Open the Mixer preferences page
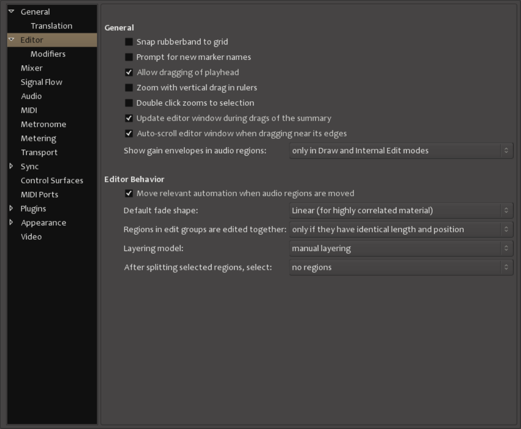This screenshot has width=521, height=429. tap(32, 68)
